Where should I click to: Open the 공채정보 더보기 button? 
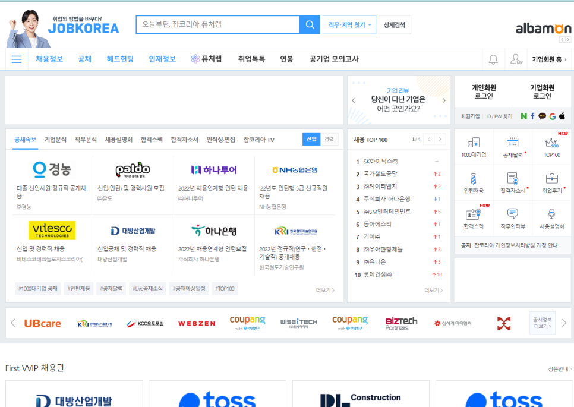542,323
